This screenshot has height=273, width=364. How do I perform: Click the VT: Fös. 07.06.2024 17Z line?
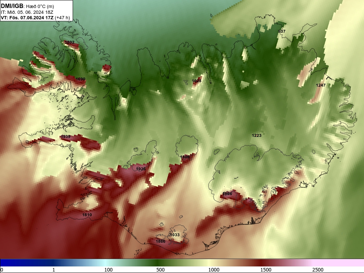(x=35, y=17)
